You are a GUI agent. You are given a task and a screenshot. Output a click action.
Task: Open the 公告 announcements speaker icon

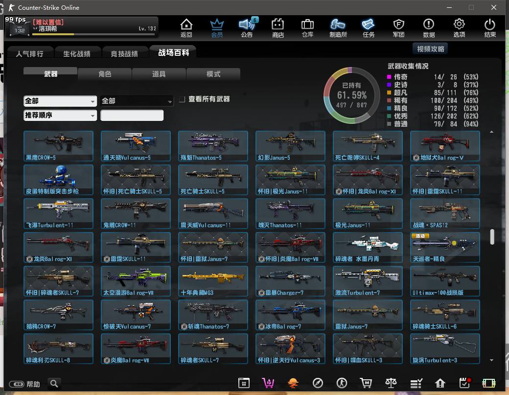coord(247,28)
